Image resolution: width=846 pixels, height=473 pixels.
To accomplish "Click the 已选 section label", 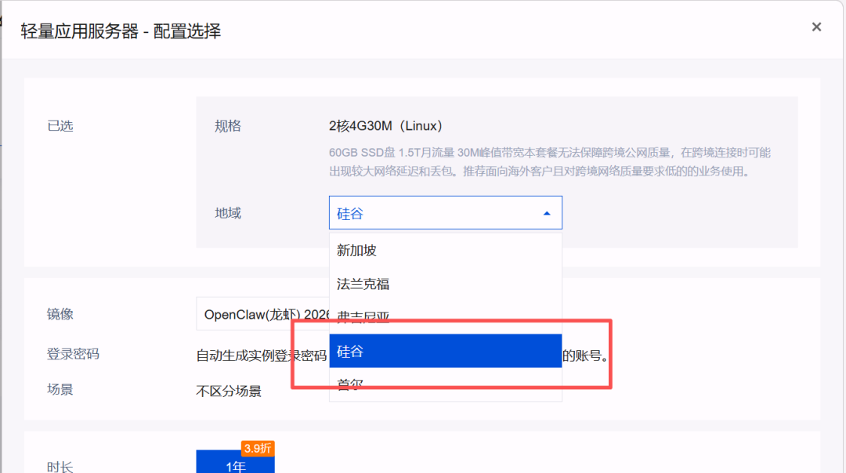I will click(60, 126).
